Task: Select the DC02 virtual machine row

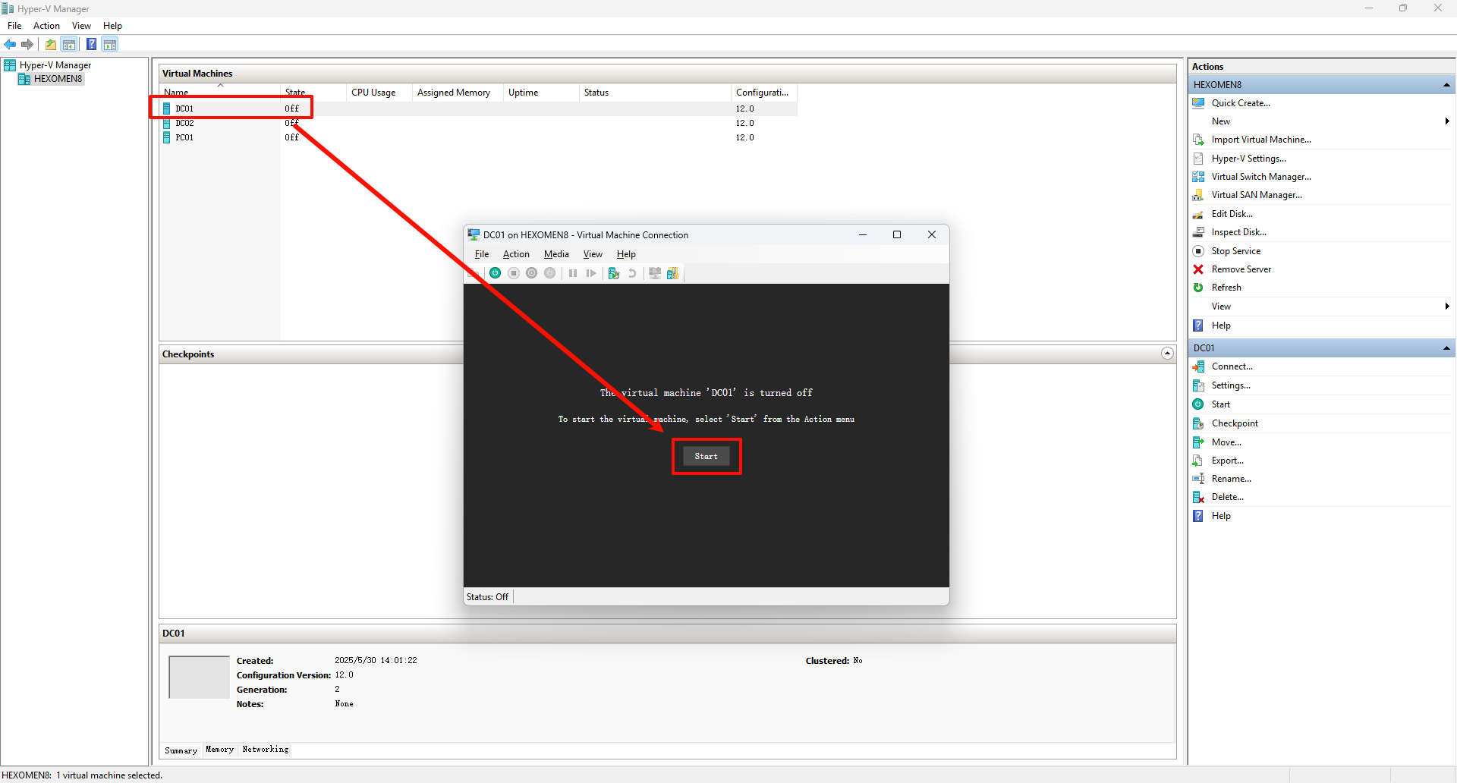Action: (x=478, y=123)
